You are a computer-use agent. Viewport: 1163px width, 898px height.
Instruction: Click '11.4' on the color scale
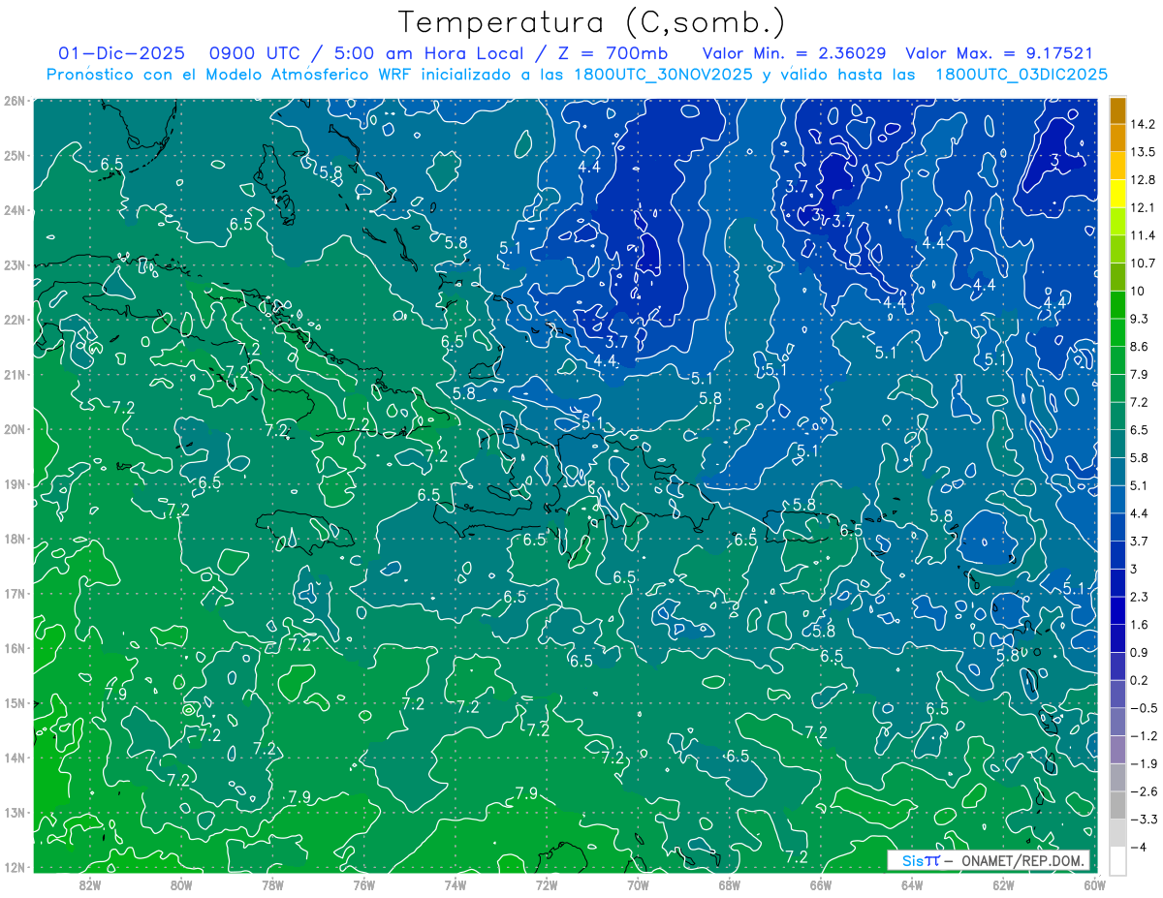1144,235
